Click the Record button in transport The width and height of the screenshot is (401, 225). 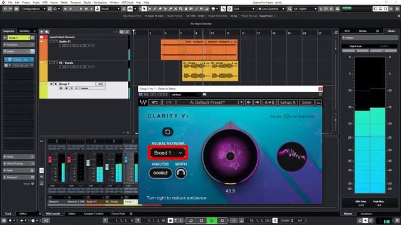coord(222,221)
